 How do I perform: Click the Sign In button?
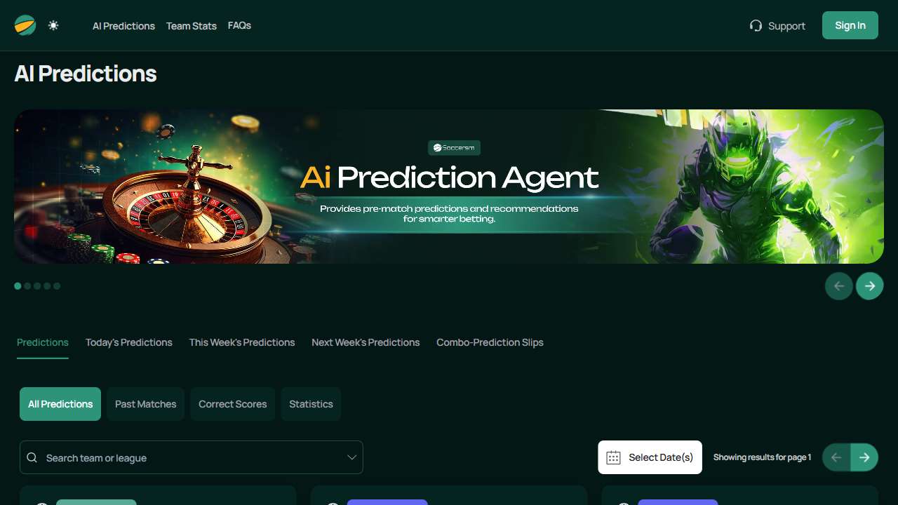click(x=850, y=25)
